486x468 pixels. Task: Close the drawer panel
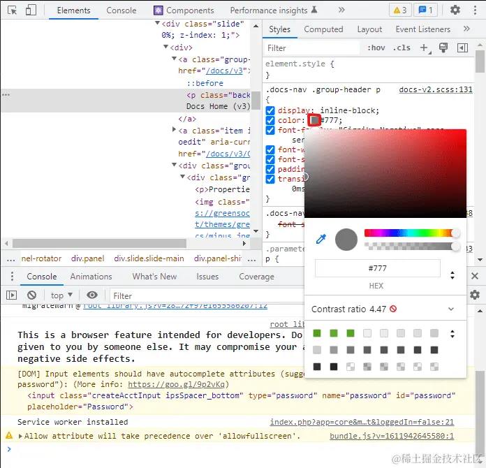click(475, 276)
